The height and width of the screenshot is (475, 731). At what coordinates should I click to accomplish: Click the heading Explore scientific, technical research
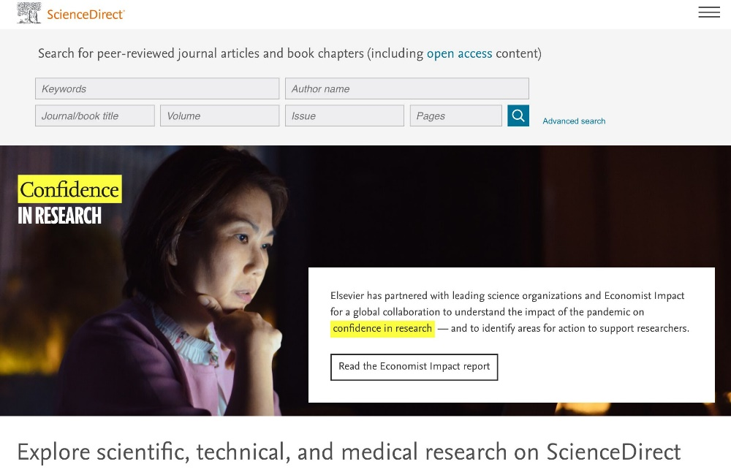point(349,452)
